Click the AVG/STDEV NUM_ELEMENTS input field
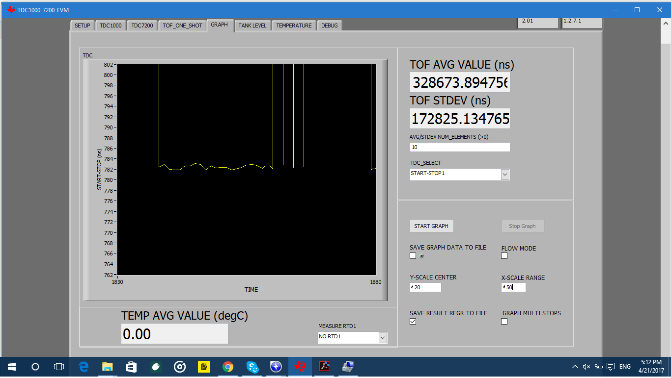The height and width of the screenshot is (378, 671). point(460,147)
